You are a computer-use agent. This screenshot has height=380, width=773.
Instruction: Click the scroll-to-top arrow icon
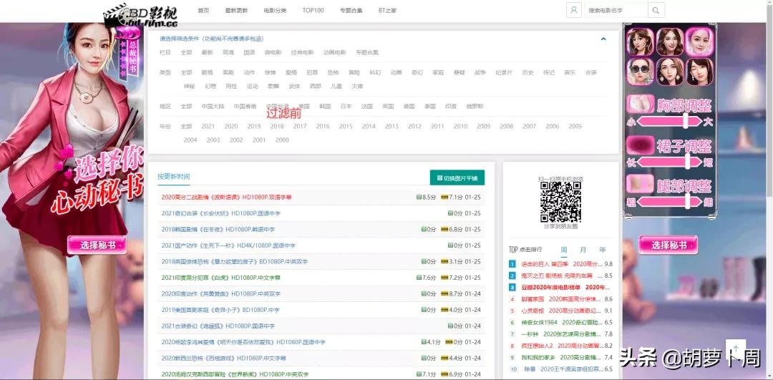[x=736, y=349]
